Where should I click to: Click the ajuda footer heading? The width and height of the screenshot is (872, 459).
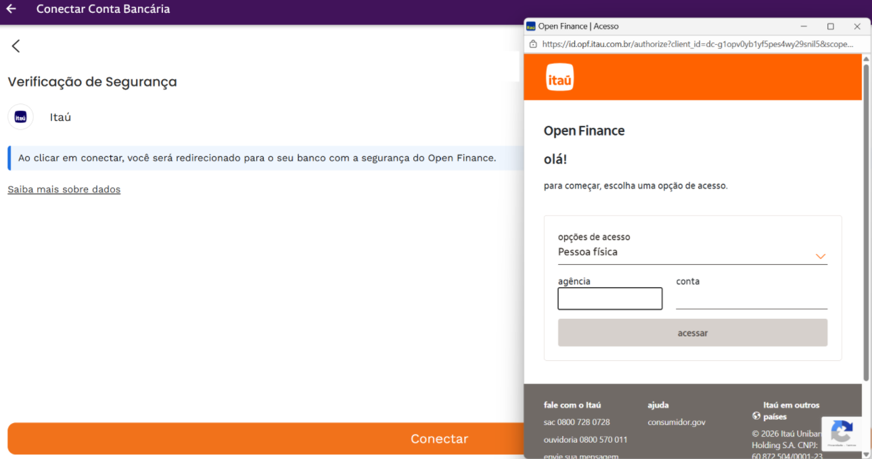pyautogui.click(x=658, y=405)
